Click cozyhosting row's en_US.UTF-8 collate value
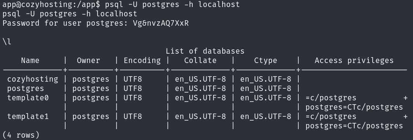This screenshot has width=413, height=140. click(200, 79)
